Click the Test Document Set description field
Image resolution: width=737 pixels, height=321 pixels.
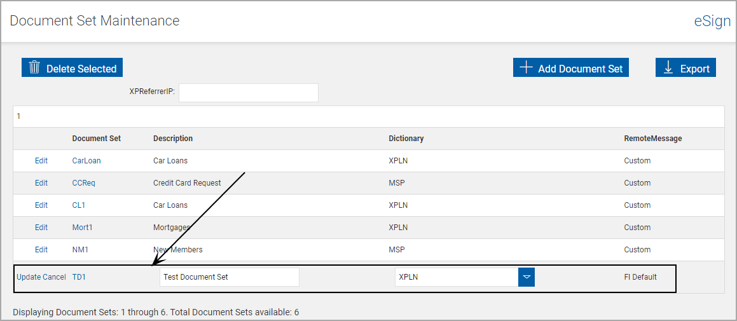(x=229, y=277)
